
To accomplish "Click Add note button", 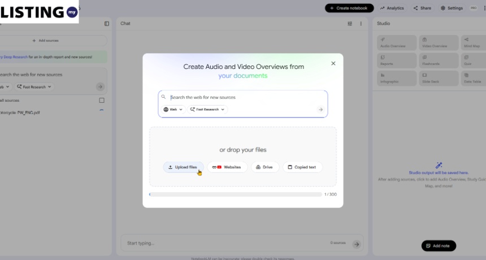I will point(439,246).
